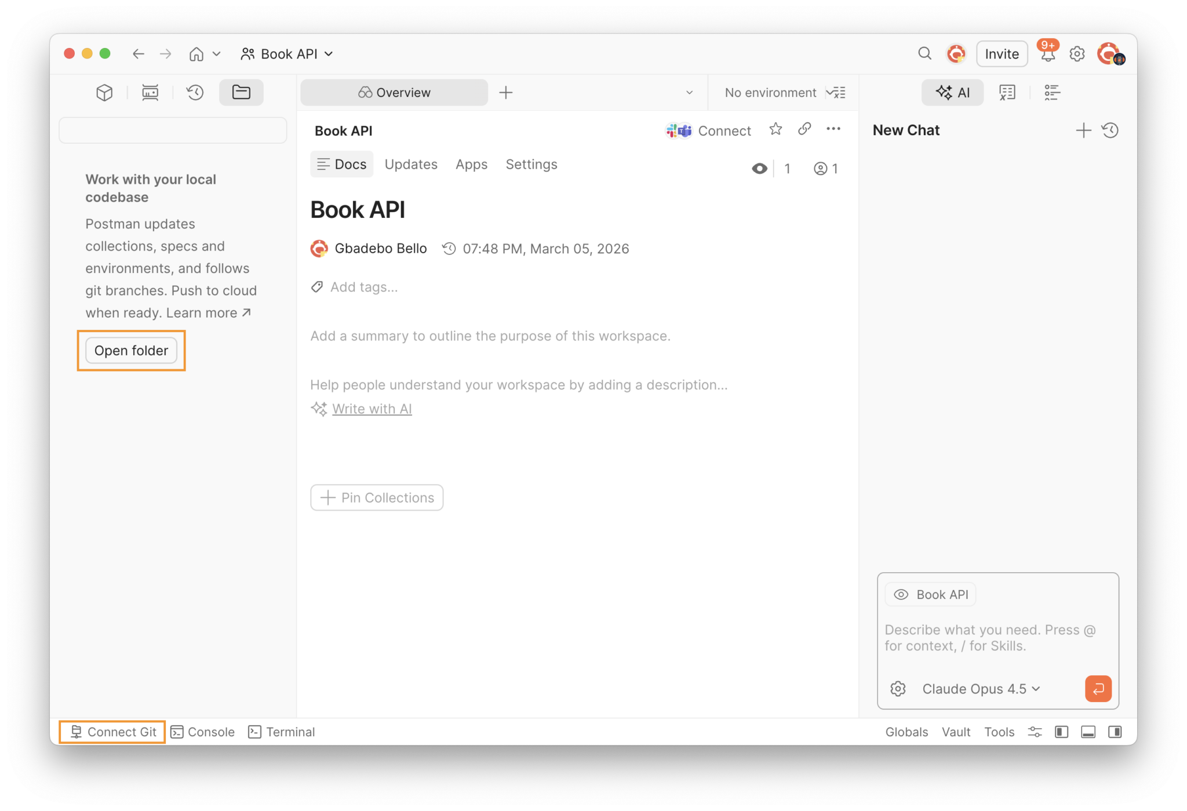Go forward with the right arrow

coord(166,54)
